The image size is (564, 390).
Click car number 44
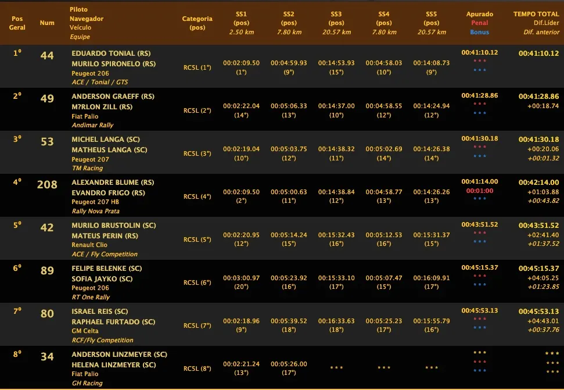click(47, 56)
